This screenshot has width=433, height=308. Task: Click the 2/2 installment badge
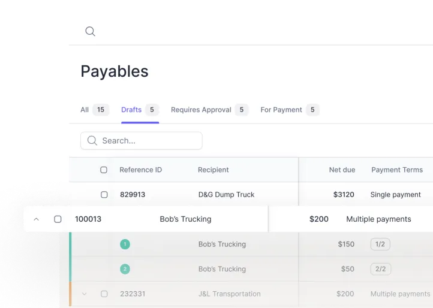pyautogui.click(x=381, y=269)
